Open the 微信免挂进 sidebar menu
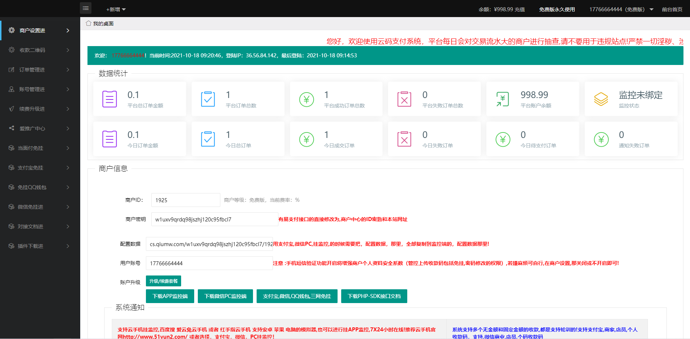 coord(40,207)
